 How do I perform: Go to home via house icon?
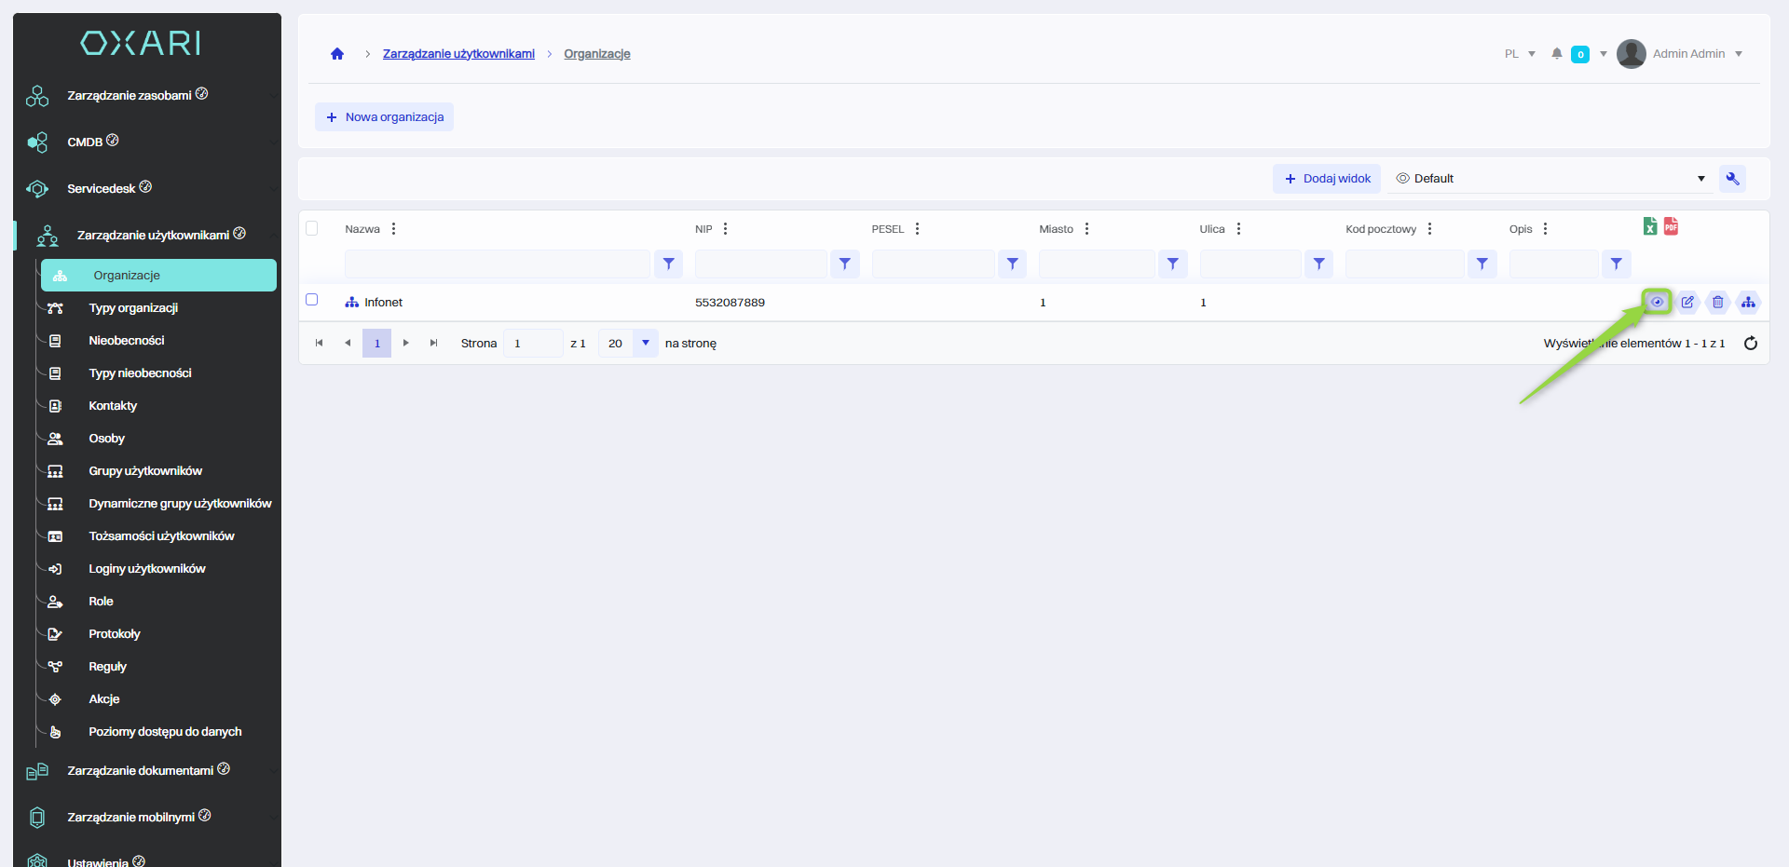337,54
